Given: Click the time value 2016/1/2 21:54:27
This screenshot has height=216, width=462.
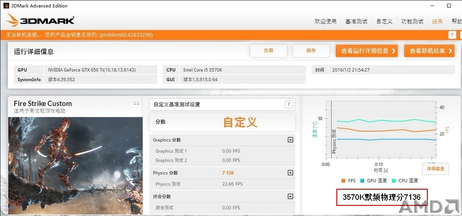Looking at the screenshot, I should point(351,70).
